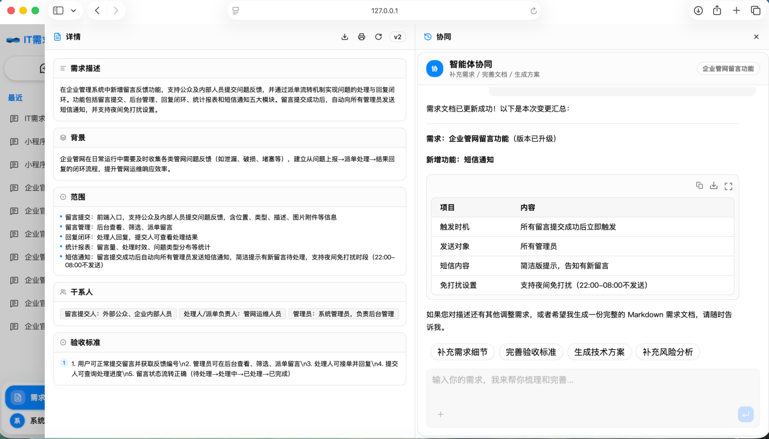Click the 免打扰设置 table row label
The height and width of the screenshot is (439, 769).
click(458, 285)
